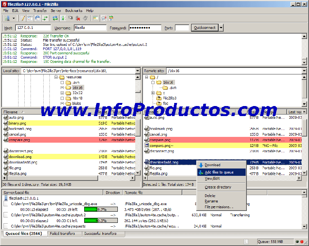Collapse the 16x16 folder in local tree
Screen dimensions: 309x246
click(62, 87)
